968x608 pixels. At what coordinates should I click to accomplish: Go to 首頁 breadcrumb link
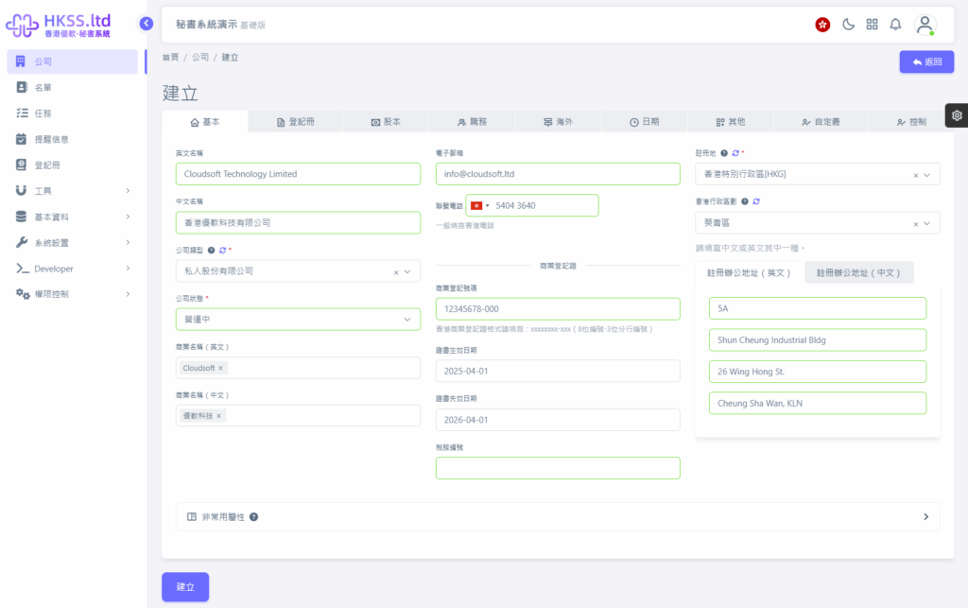170,58
